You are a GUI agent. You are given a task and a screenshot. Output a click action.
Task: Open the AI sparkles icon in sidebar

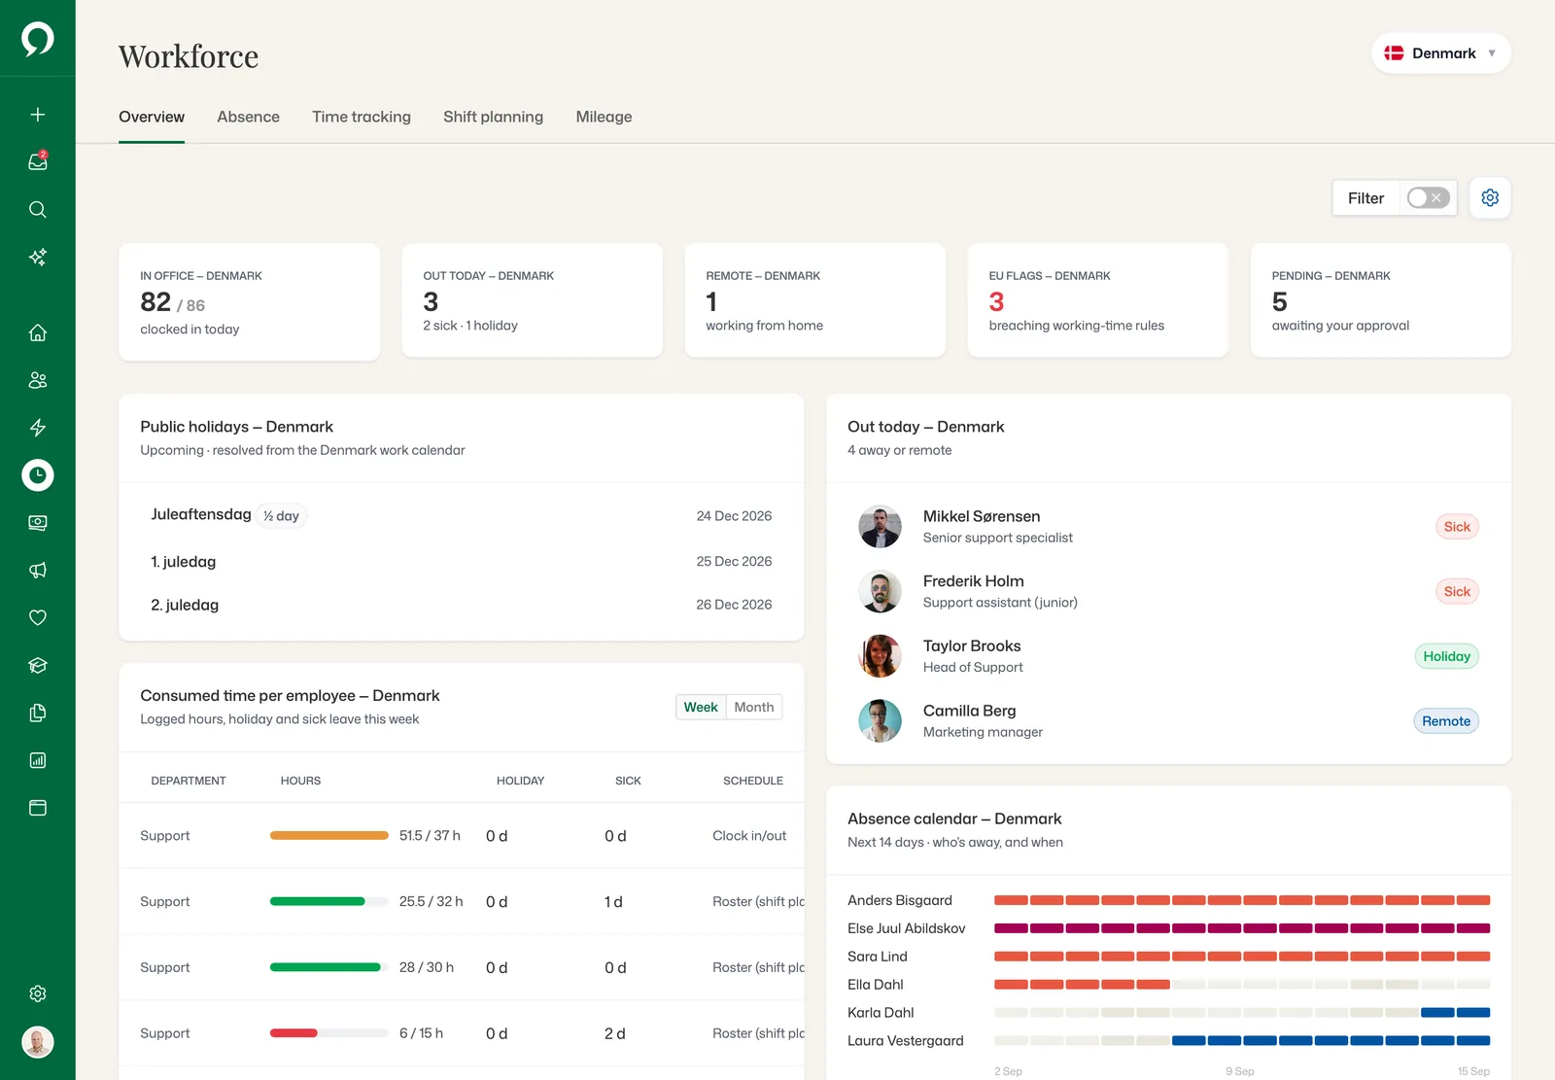click(38, 257)
